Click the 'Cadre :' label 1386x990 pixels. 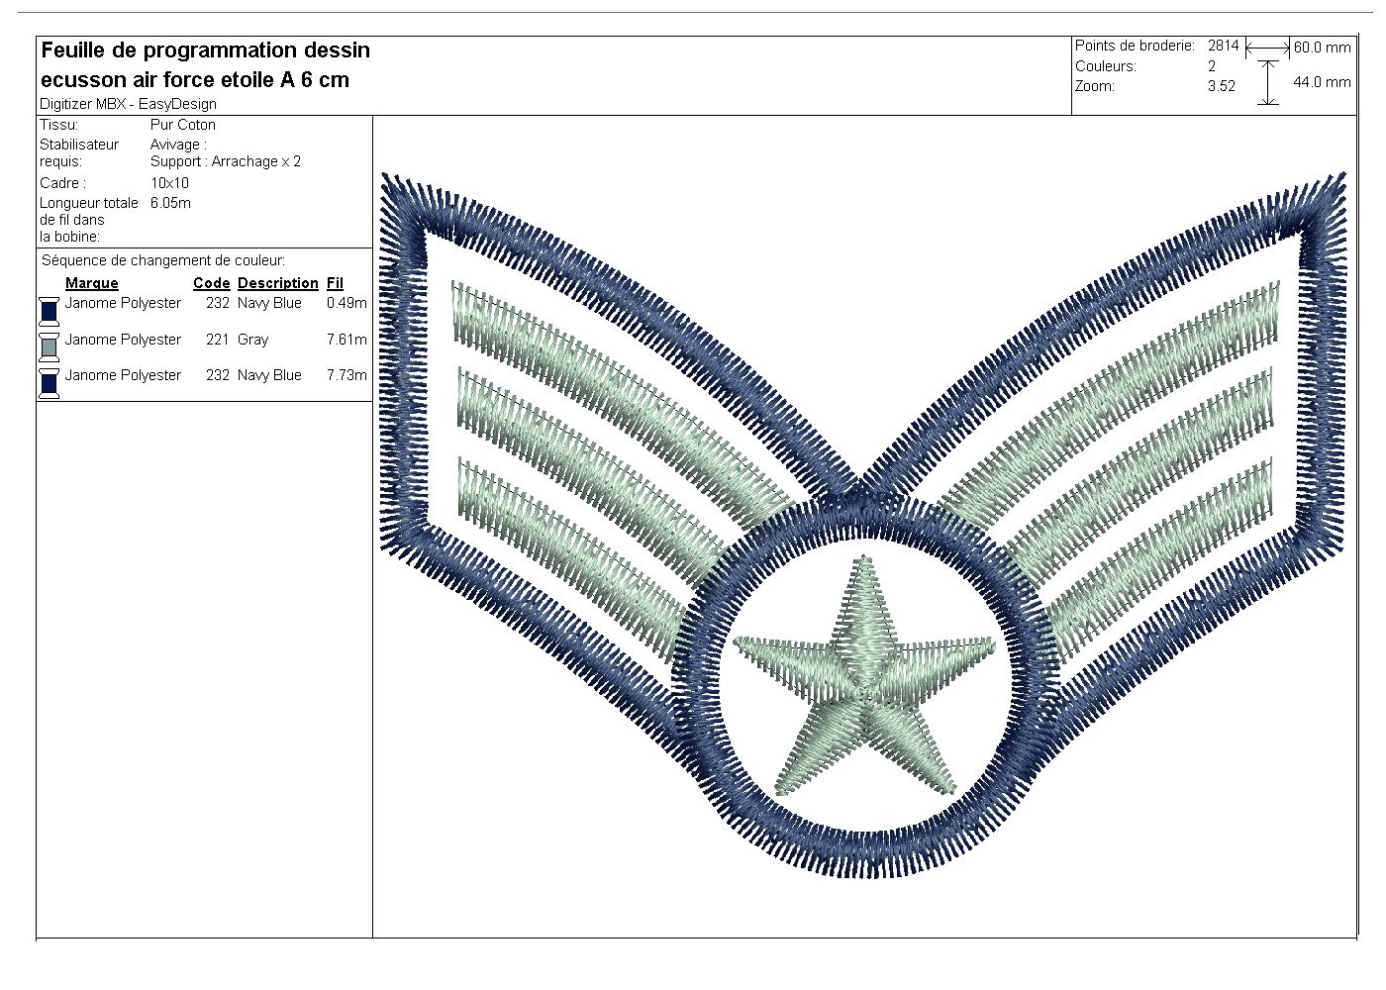point(63,183)
